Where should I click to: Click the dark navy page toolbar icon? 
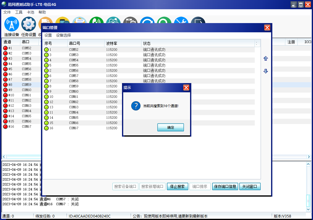[x=198, y=20]
